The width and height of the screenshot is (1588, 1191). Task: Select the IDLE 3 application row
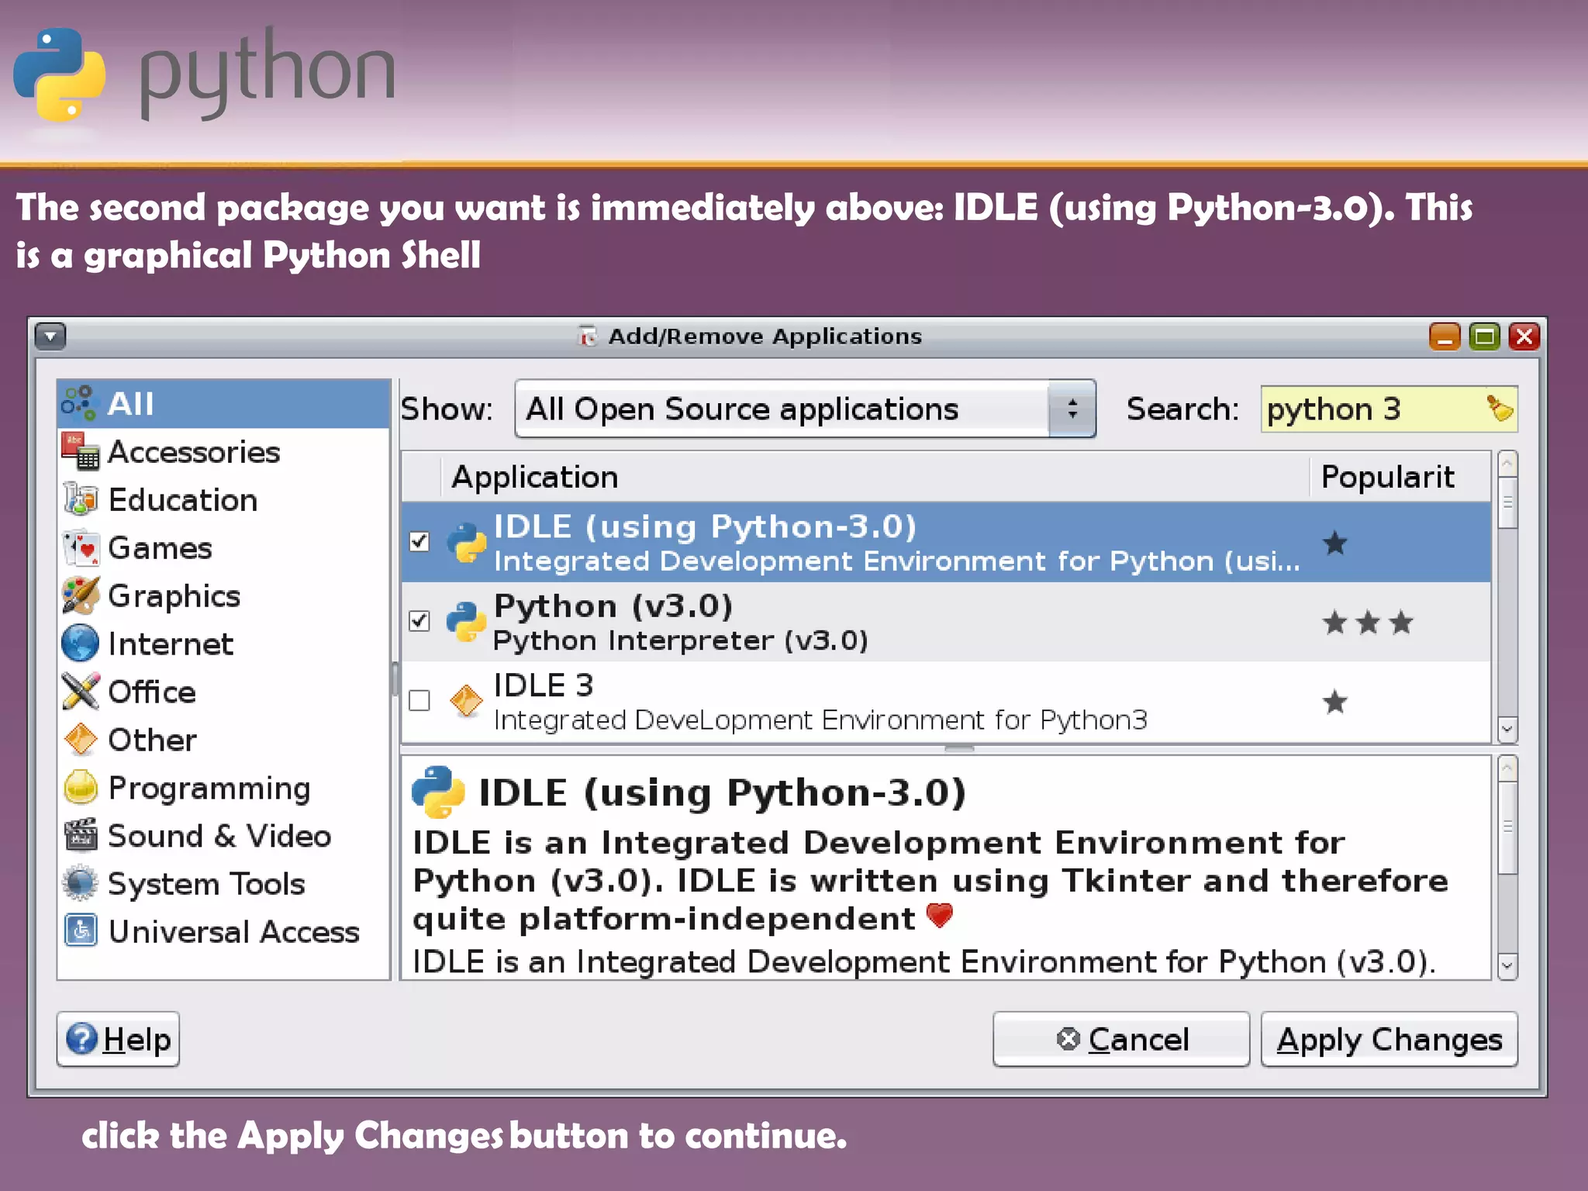point(946,702)
